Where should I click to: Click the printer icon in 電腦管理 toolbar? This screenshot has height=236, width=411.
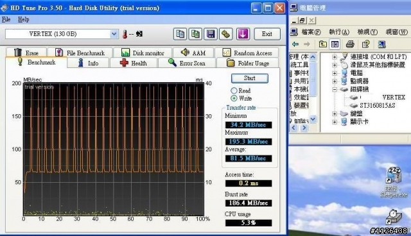(350, 44)
